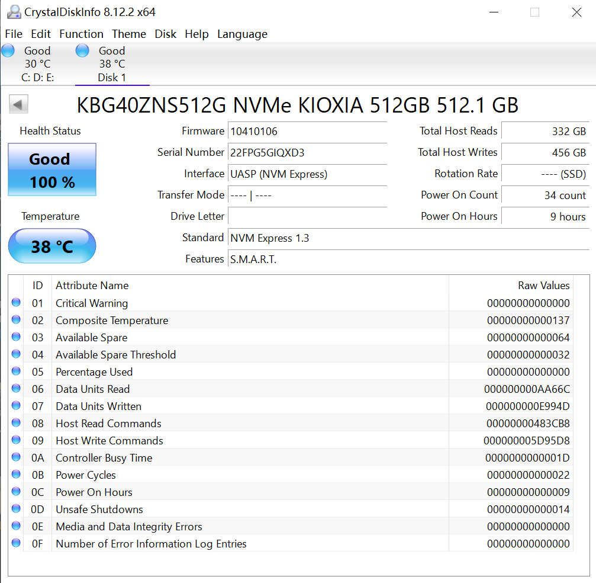Click the Power On Hours value 9 hours

[546, 216]
